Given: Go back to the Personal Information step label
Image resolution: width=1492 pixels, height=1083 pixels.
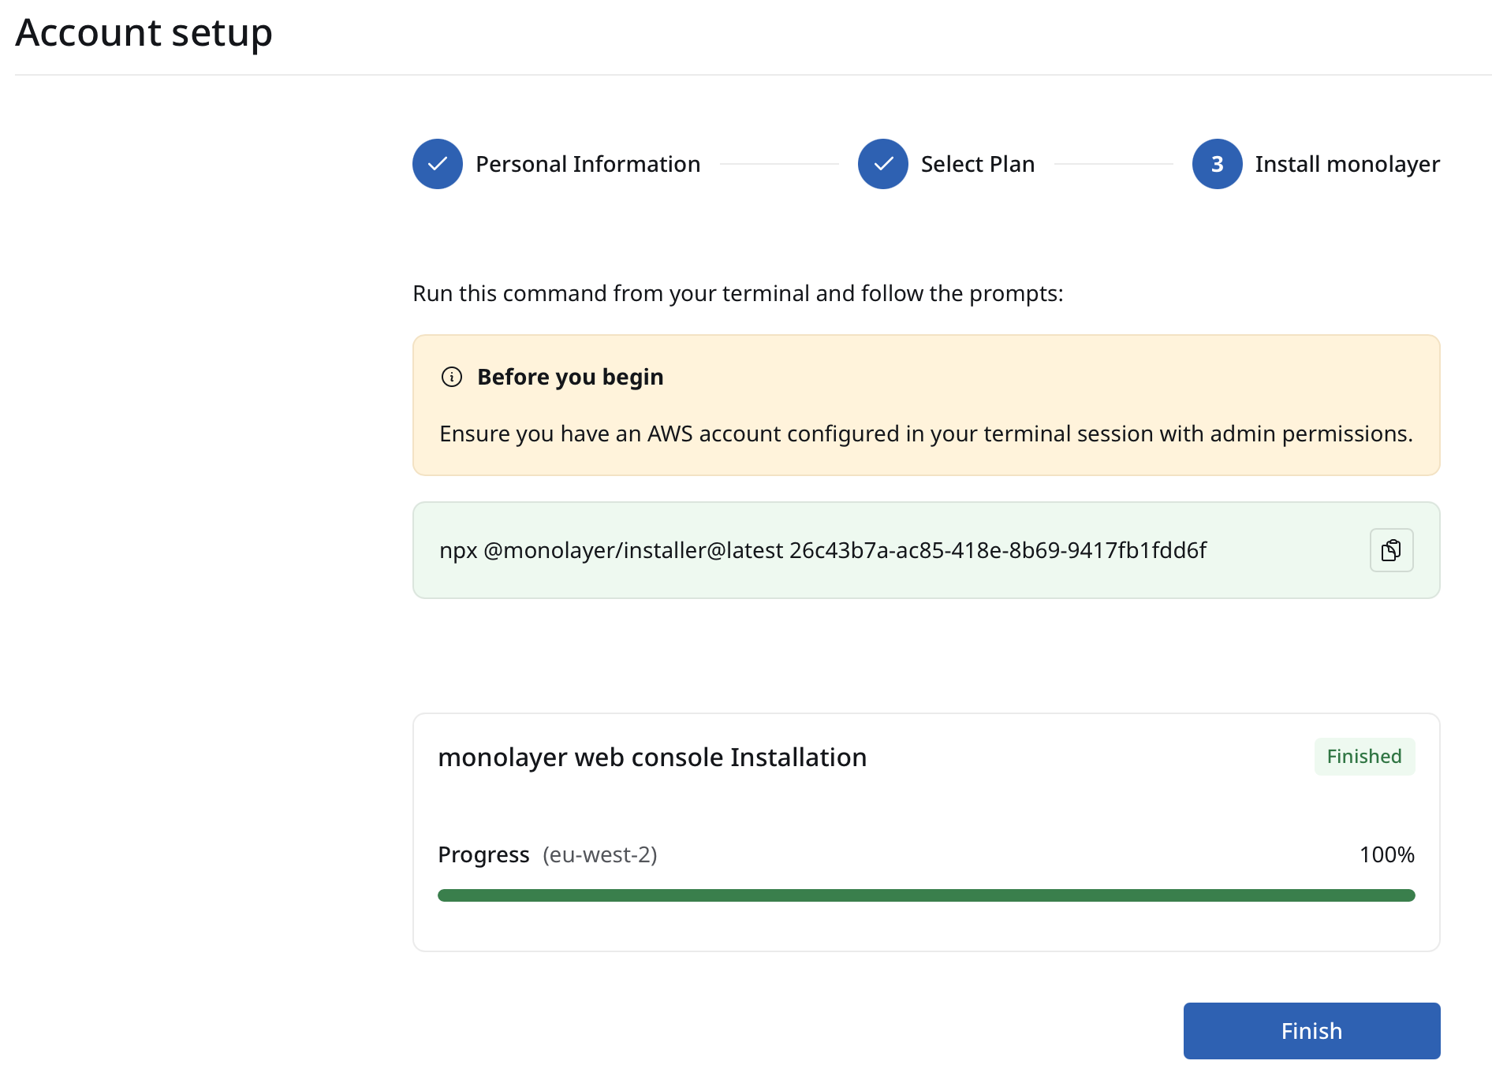Looking at the screenshot, I should (587, 164).
